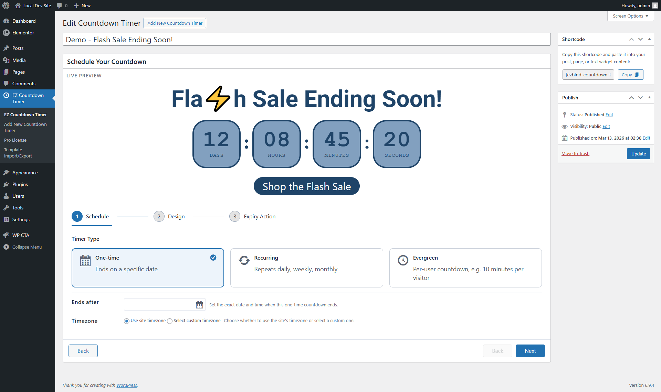This screenshot has width=661, height=392.
Task: Expand the Screen Options dropdown
Action: point(630,16)
